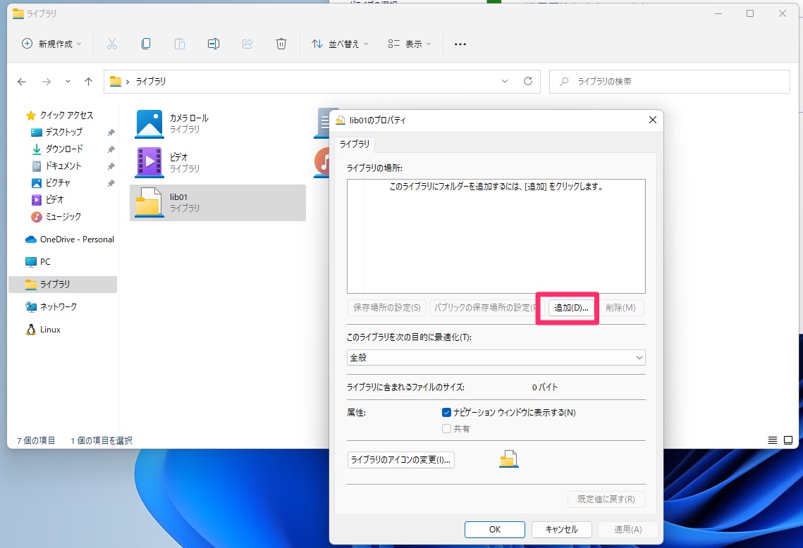Screen dimensions: 803x548
Task: Refresh the ライブラリ folder view
Action: tap(528, 82)
